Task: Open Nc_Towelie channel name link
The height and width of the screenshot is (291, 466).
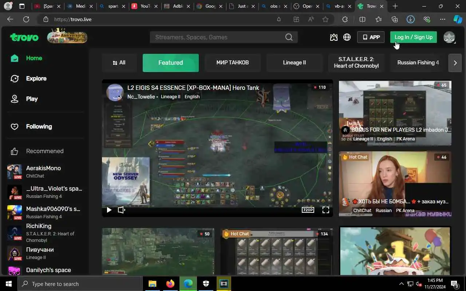Action: pyautogui.click(x=141, y=97)
